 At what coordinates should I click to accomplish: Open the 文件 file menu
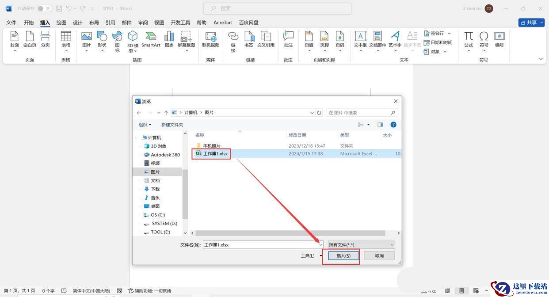[11, 23]
